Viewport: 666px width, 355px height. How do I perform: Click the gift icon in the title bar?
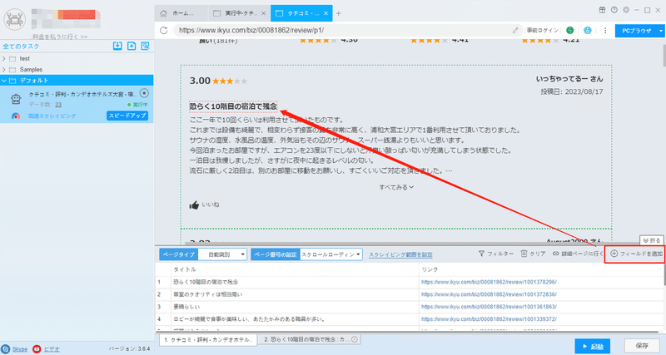pyautogui.click(x=602, y=10)
